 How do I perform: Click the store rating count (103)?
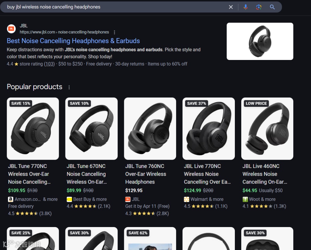49,64
